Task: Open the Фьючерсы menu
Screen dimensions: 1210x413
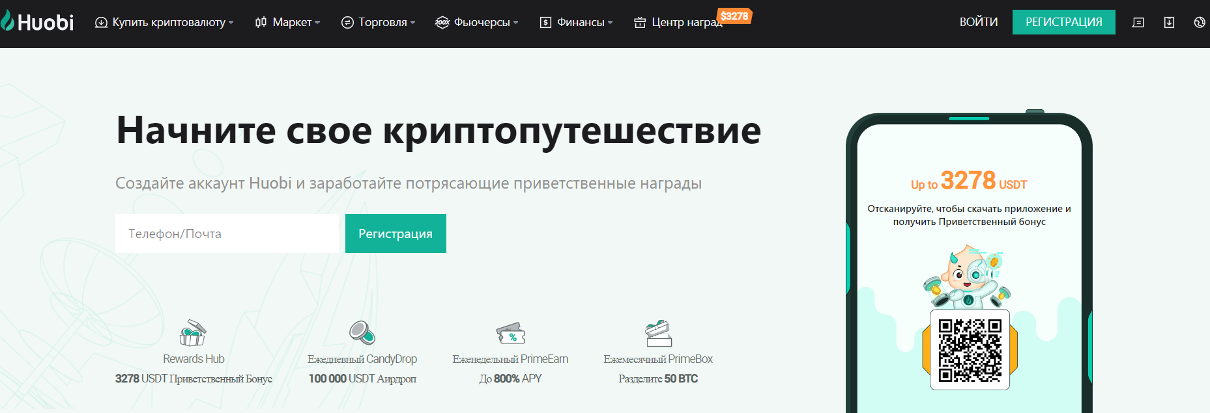Action: (482, 23)
